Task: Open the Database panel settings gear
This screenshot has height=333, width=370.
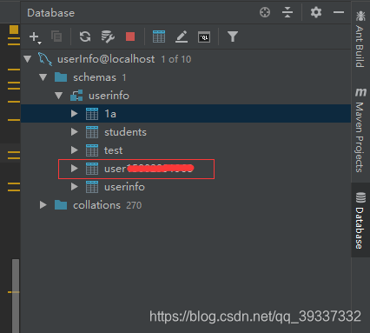Action: [316, 12]
